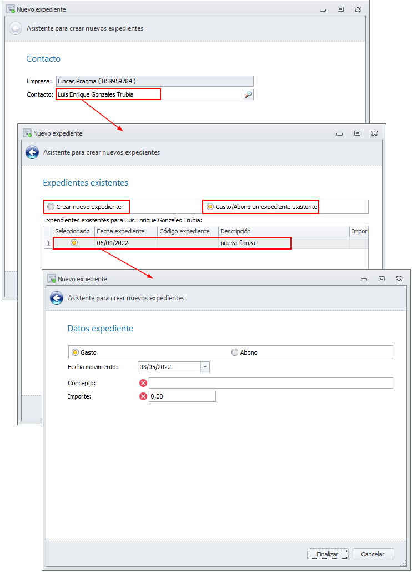This screenshot has width=412, height=572.
Task: Click the search magnifier icon beside Contacto field
Action: [248, 94]
